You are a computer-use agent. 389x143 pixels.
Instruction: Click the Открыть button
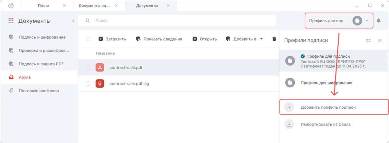tap(204, 39)
